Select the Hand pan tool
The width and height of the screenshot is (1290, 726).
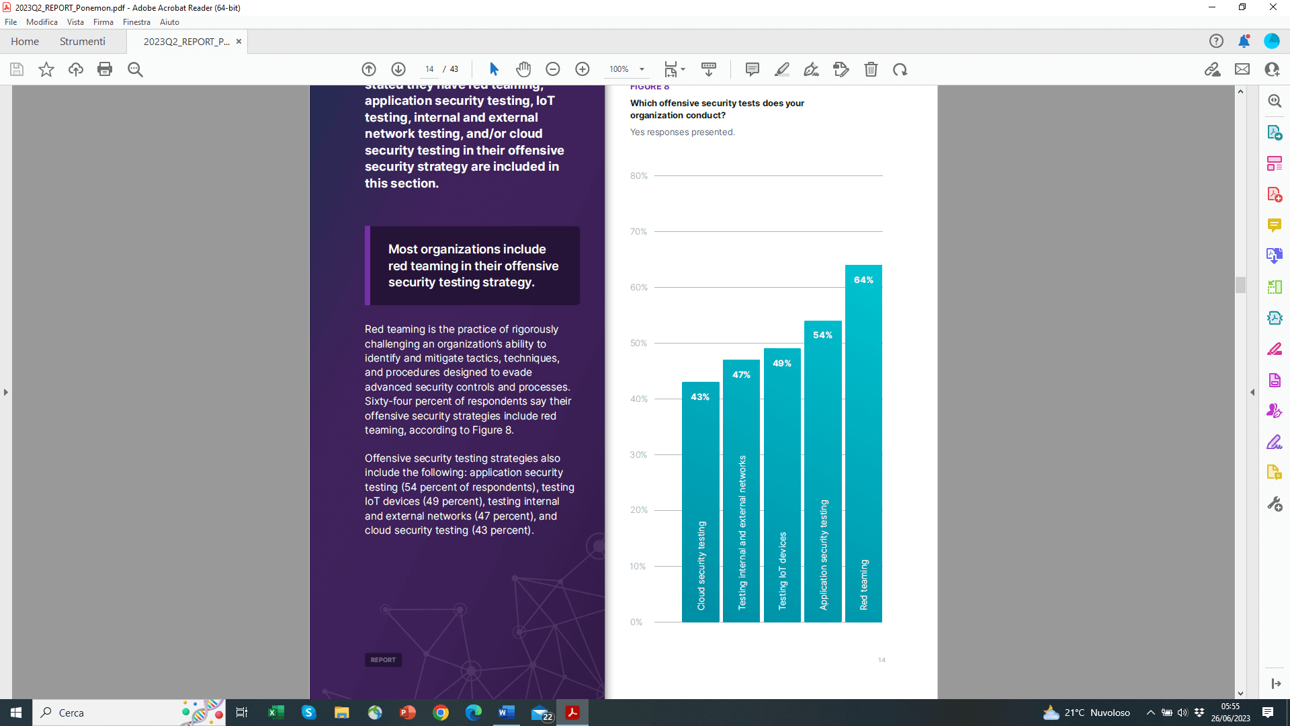pyautogui.click(x=523, y=69)
